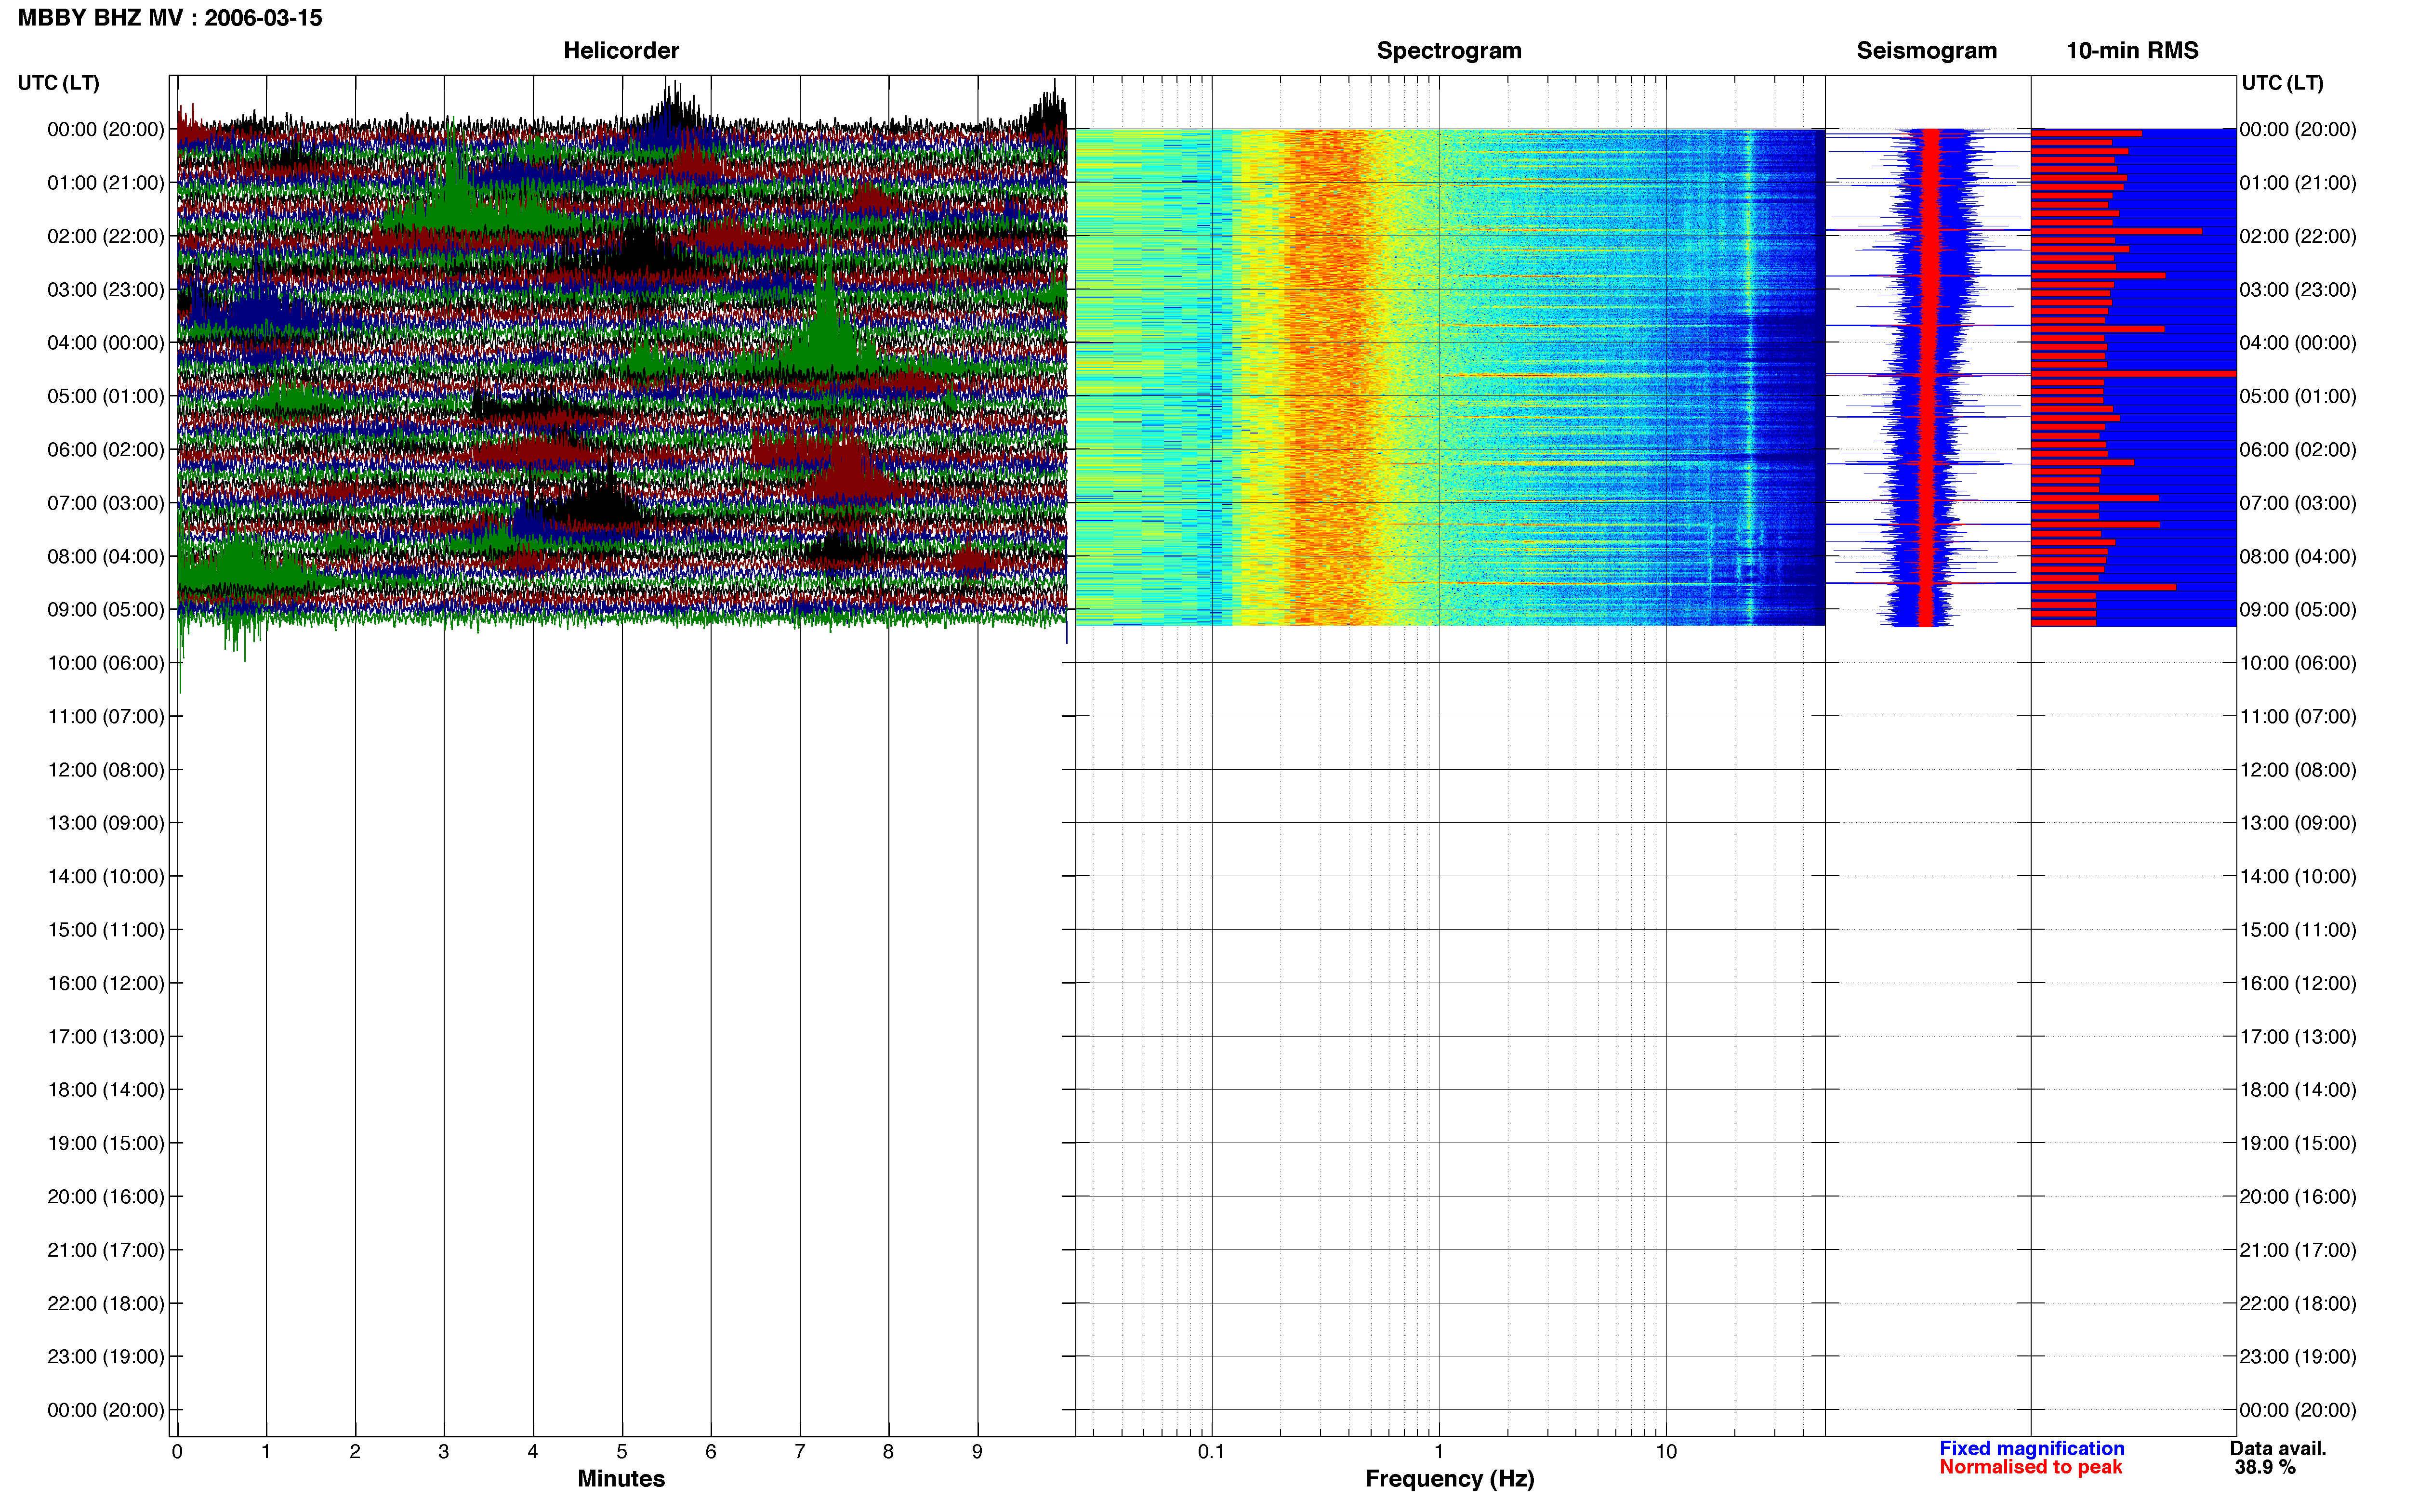
Task: Click the 'Helicorder' panel heading
Action: tap(621, 50)
